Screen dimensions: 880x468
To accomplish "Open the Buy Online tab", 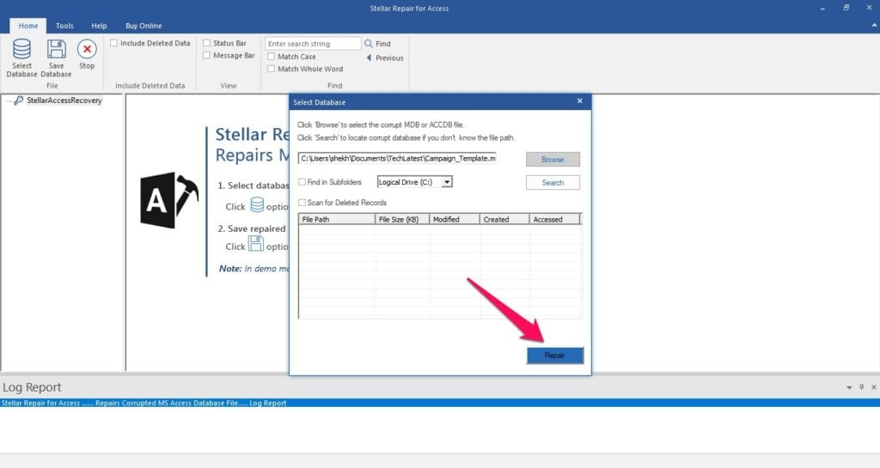I will pos(144,26).
